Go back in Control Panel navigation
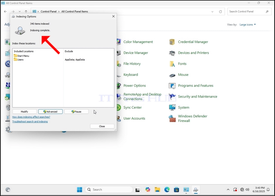Viewport: 275px width, 196px height. point(5,12)
